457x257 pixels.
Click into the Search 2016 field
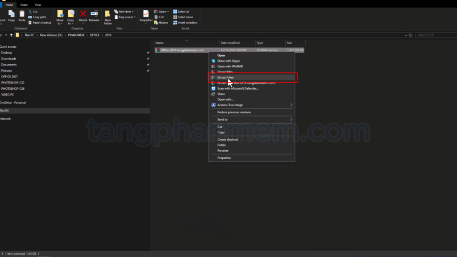point(436,35)
